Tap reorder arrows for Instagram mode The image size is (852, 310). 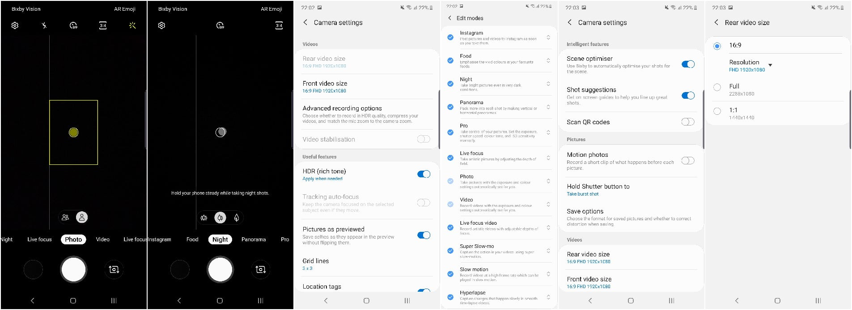tap(548, 38)
